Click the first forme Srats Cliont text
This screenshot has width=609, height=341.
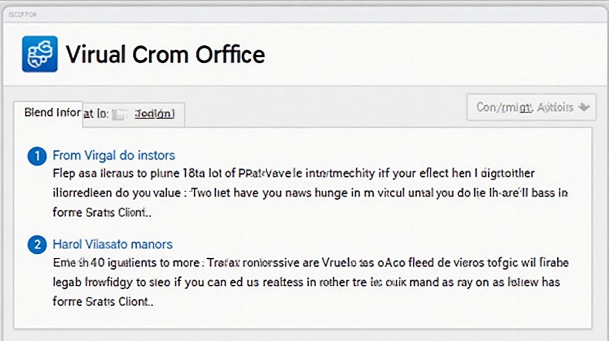click(x=103, y=213)
